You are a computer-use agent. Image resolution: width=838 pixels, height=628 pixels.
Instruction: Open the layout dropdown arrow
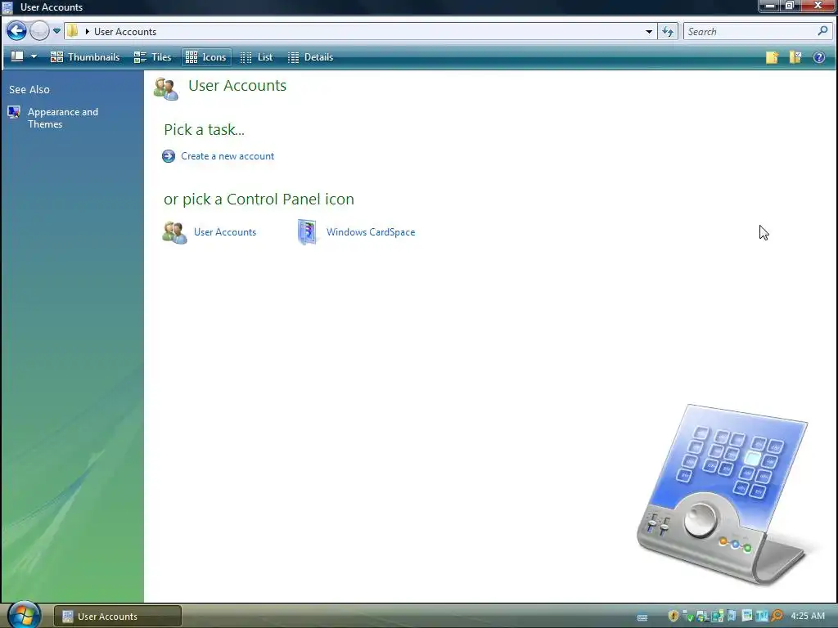click(x=34, y=56)
